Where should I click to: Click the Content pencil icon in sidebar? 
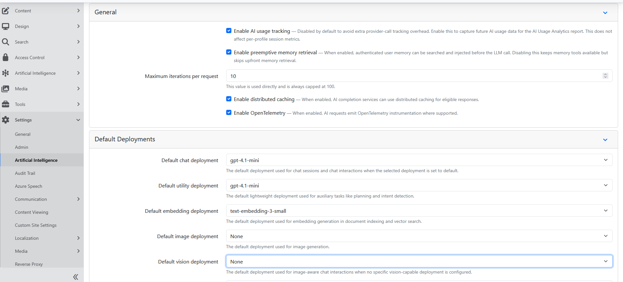coord(6,11)
